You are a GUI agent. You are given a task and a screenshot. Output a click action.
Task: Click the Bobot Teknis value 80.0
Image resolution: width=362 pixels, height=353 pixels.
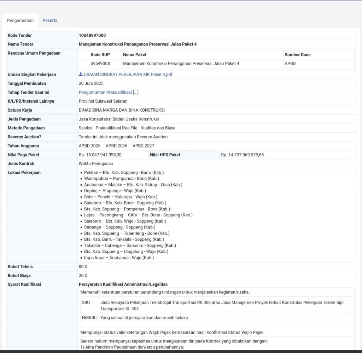click(83, 267)
